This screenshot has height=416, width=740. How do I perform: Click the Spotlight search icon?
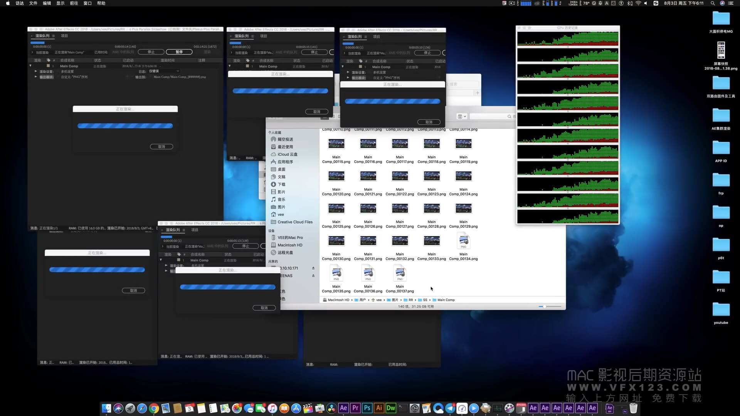[x=713, y=3]
